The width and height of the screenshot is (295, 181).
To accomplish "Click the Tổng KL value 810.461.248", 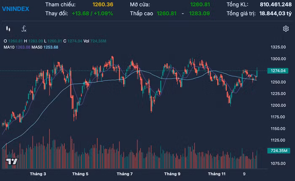I will [x=273, y=4].
